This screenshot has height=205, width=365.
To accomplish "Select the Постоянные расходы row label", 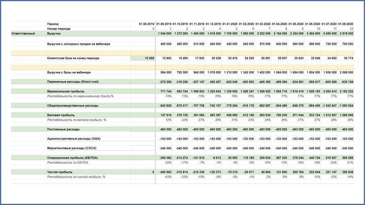I will pos(63,129).
